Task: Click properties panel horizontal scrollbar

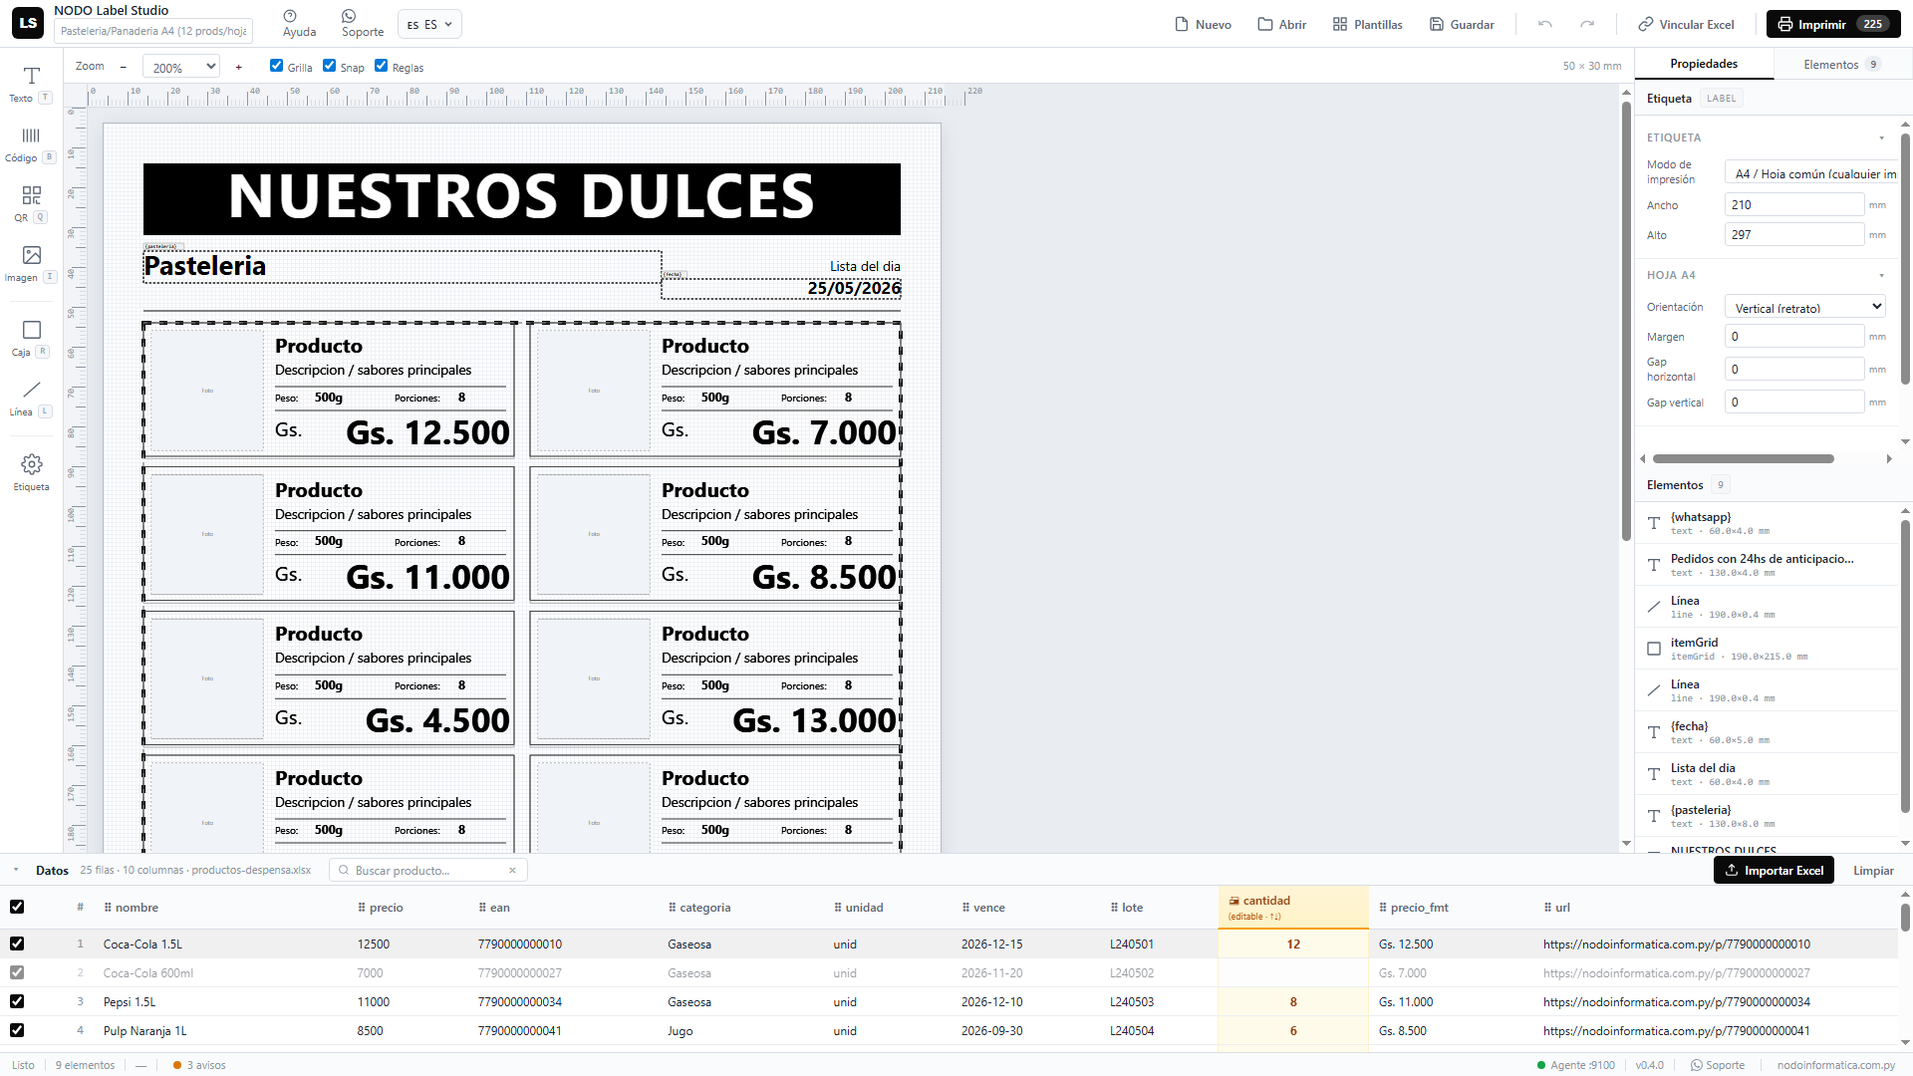Action: [x=1744, y=459]
